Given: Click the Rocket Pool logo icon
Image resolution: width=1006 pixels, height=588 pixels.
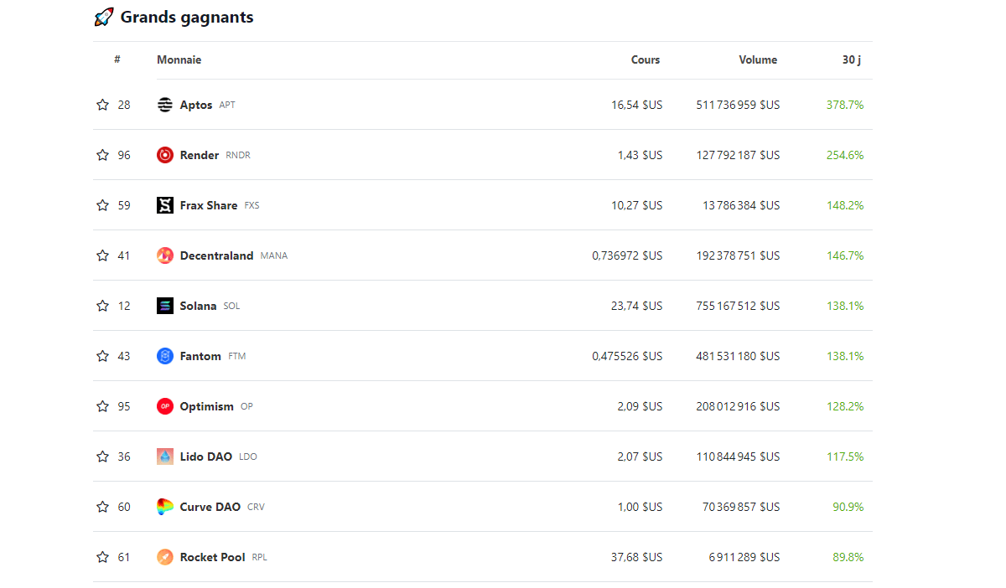Looking at the screenshot, I should coord(165,557).
